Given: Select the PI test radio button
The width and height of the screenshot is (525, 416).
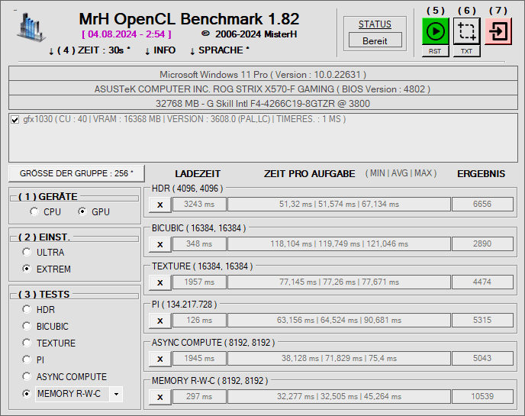Looking at the screenshot, I should (x=27, y=360).
